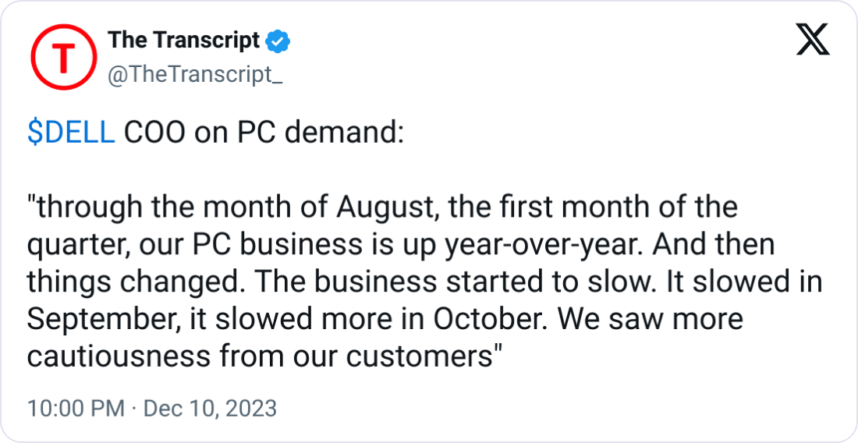Open the $DELL cashtag link
The width and height of the screenshot is (858, 443).
(71, 133)
